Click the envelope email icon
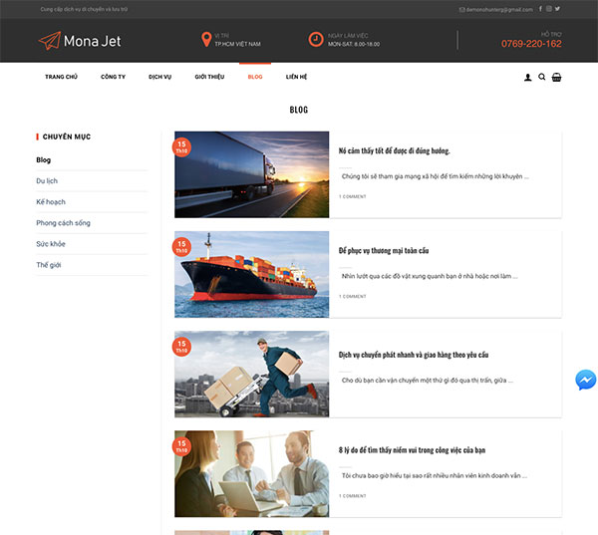Viewport: 598px width, 535px height. pyautogui.click(x=461, y=10)
